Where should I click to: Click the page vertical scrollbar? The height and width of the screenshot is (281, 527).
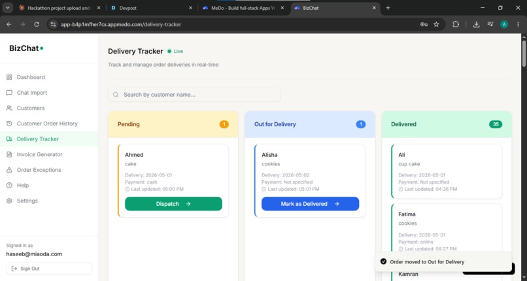(524, 54)
